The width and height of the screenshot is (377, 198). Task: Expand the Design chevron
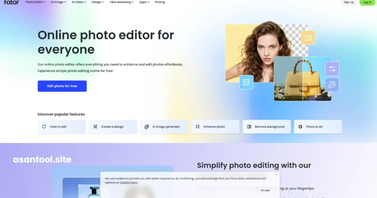[103, 2]
